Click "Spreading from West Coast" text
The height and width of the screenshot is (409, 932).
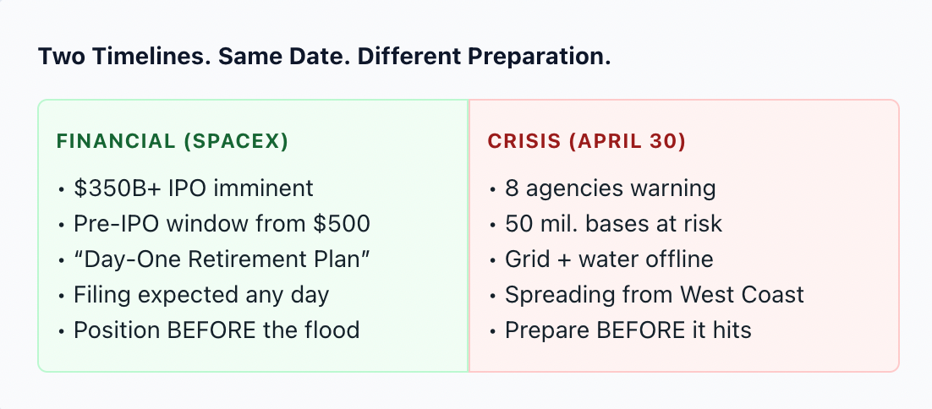[x=655, y=294]
